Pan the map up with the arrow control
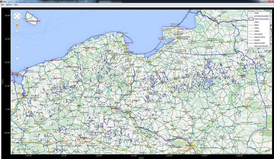Image resolution: width=274 pixels, height=159 pixels. coord(17,14)
